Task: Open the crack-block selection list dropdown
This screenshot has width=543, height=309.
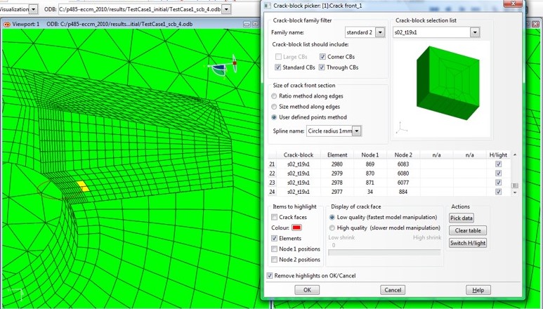Action: pyautogui.click(x=475, y=32)
